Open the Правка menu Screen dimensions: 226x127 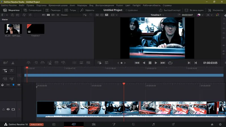[30, 5]
